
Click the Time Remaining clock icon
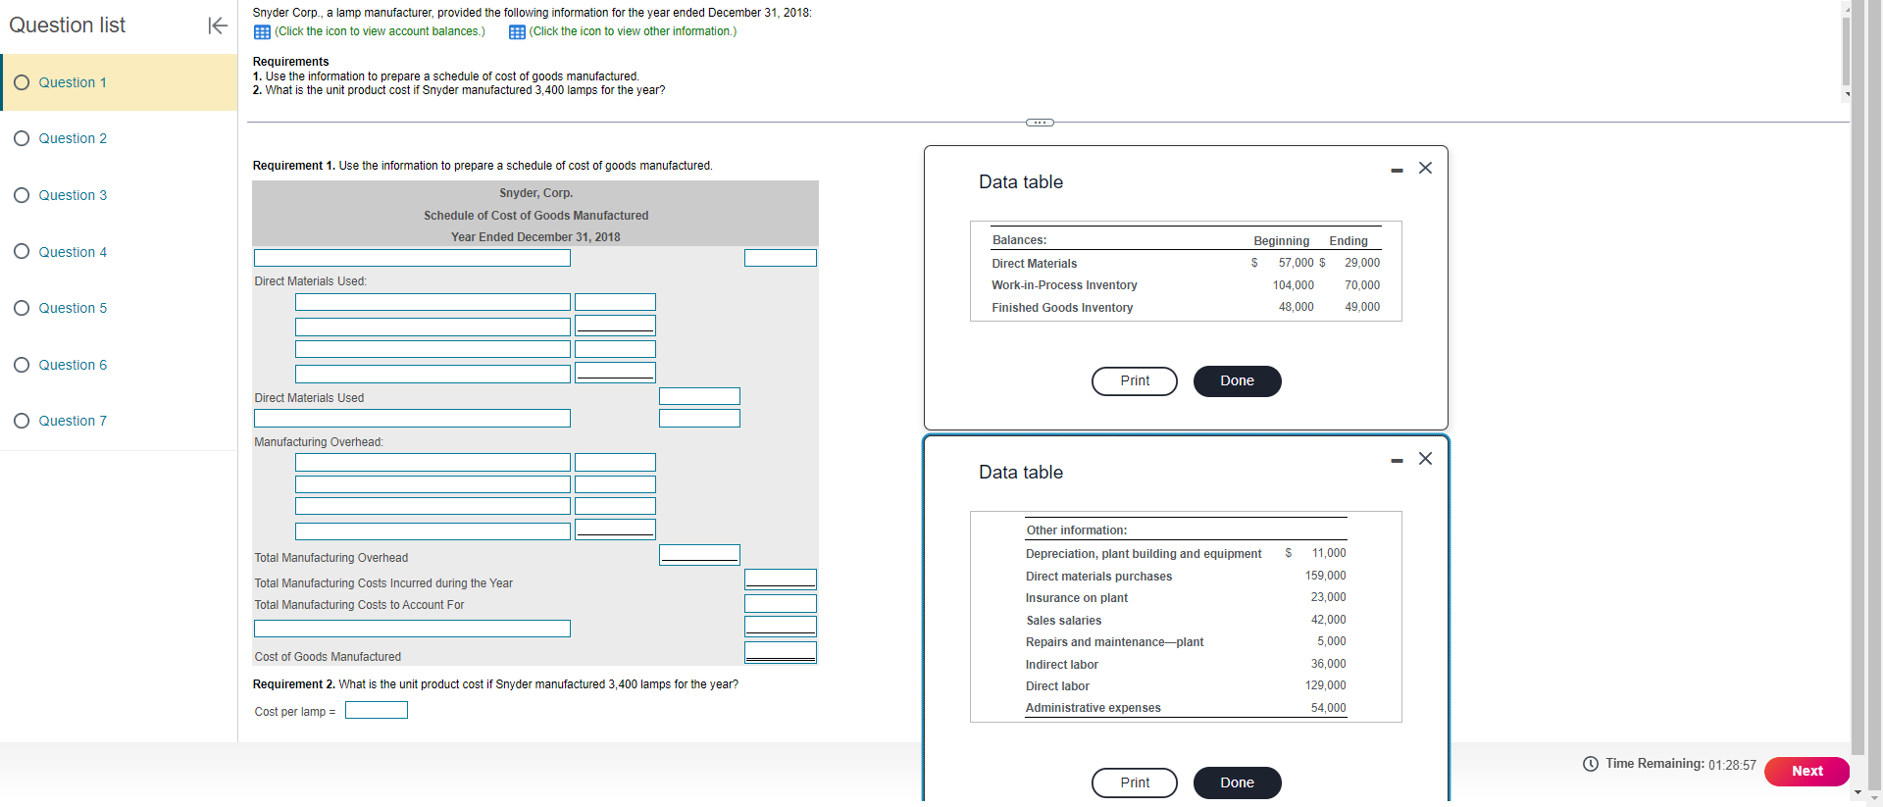point(1591,764)
